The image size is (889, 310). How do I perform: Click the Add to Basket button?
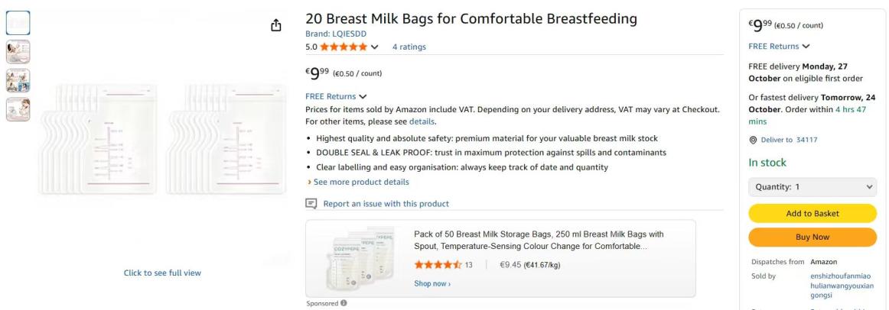click(x=811, y=213)
